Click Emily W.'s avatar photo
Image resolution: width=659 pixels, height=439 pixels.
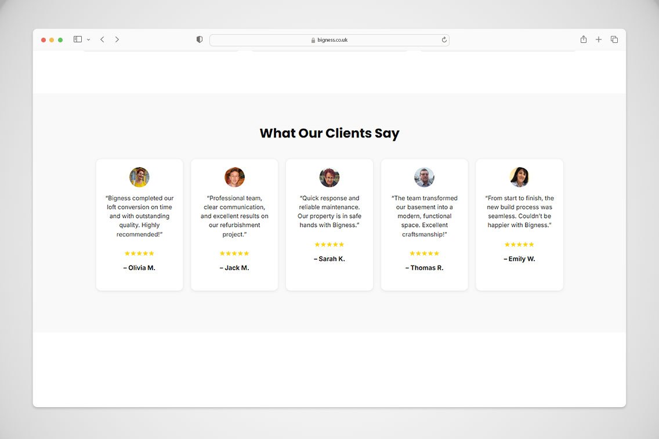[x=519, y=177]
